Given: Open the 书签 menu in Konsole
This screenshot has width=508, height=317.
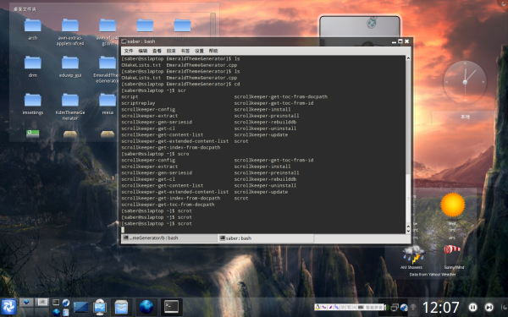Looking at the screenshot, I should click(x=185, y=51).
